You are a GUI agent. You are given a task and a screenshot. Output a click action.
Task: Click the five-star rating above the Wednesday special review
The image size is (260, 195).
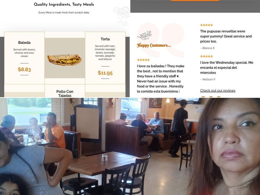click(206, 56)
